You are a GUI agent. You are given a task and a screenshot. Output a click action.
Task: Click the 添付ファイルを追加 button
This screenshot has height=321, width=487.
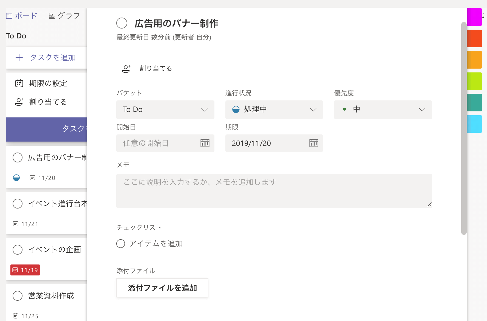pos(162,288)
